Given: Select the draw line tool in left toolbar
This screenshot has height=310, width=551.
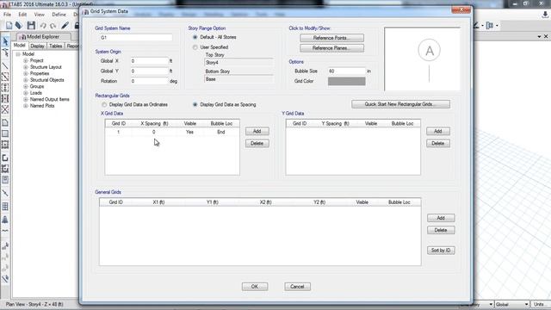Looking at the screenshot, I should (5, 65).
